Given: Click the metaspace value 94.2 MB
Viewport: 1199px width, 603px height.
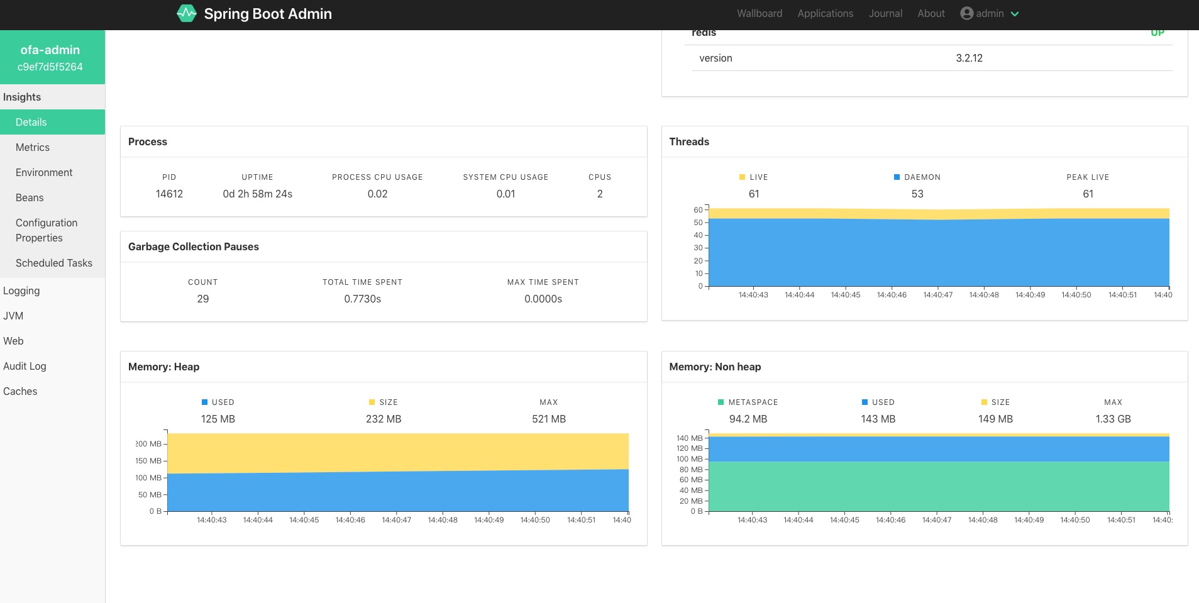Looking at the screenshot, I should pos(748,419).
